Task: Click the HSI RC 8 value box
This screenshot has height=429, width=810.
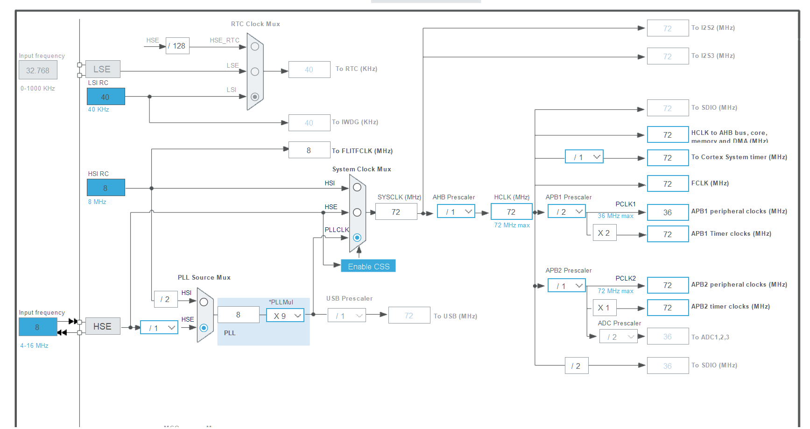Action: (x=106, y=188)
